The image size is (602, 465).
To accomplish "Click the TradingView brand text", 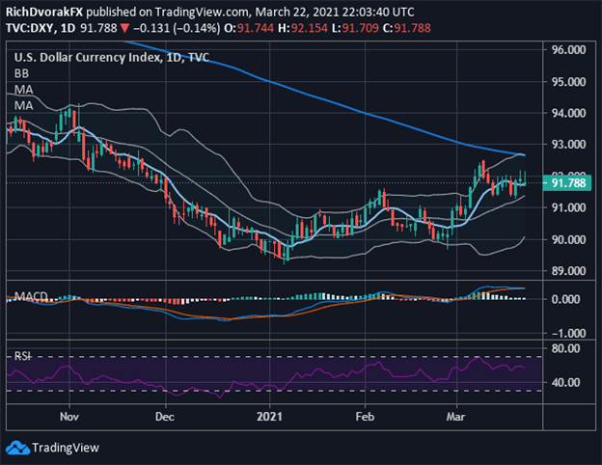I will (66, 448).
